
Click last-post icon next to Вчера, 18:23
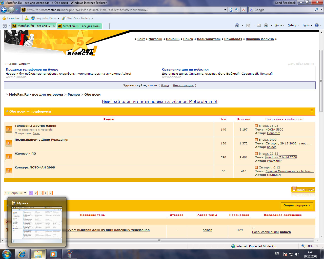[256, 126]
